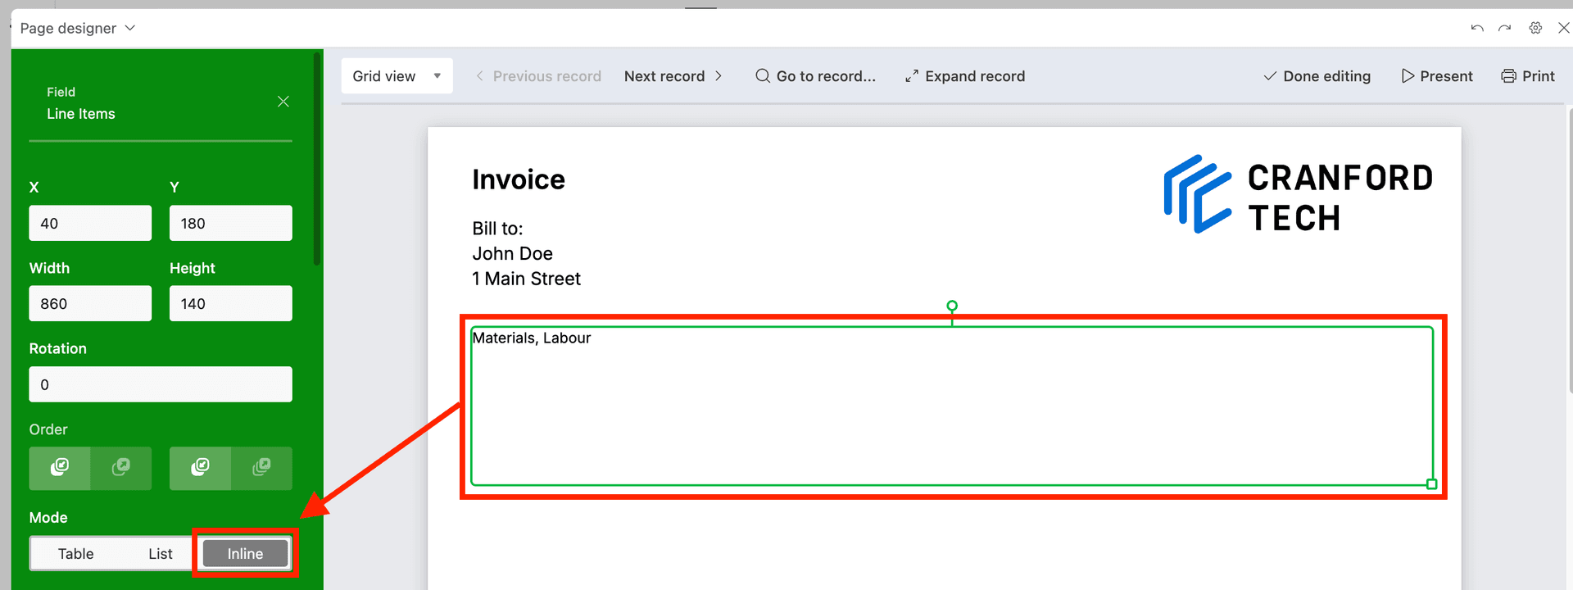Open Go to record search

click(815, 76)
